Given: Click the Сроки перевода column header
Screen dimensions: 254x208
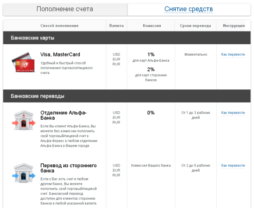Looking at the screenshot, I should 195,26.
